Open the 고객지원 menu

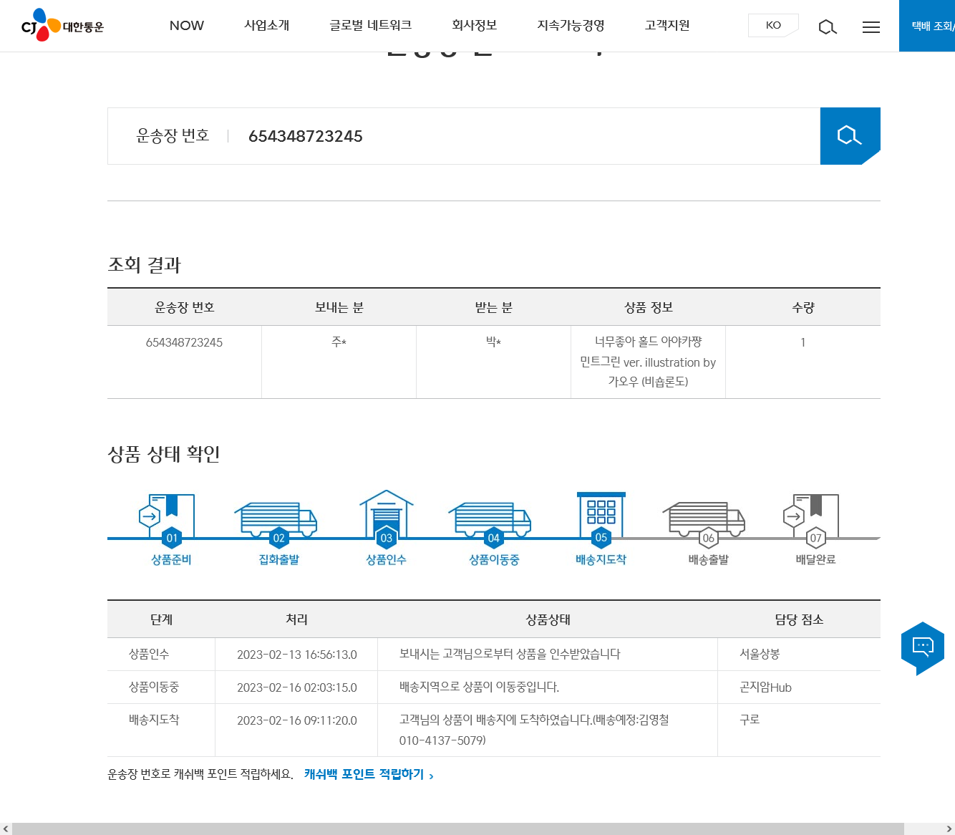666,26
